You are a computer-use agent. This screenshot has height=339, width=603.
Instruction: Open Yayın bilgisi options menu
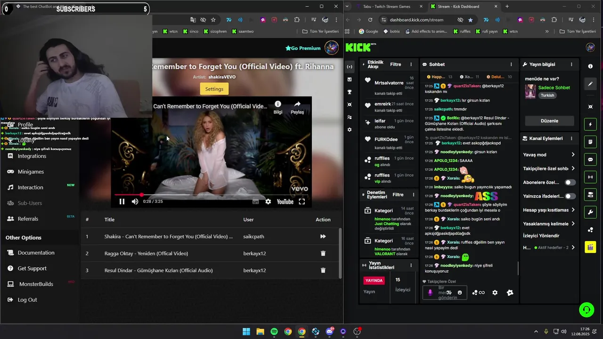[571, 65]
